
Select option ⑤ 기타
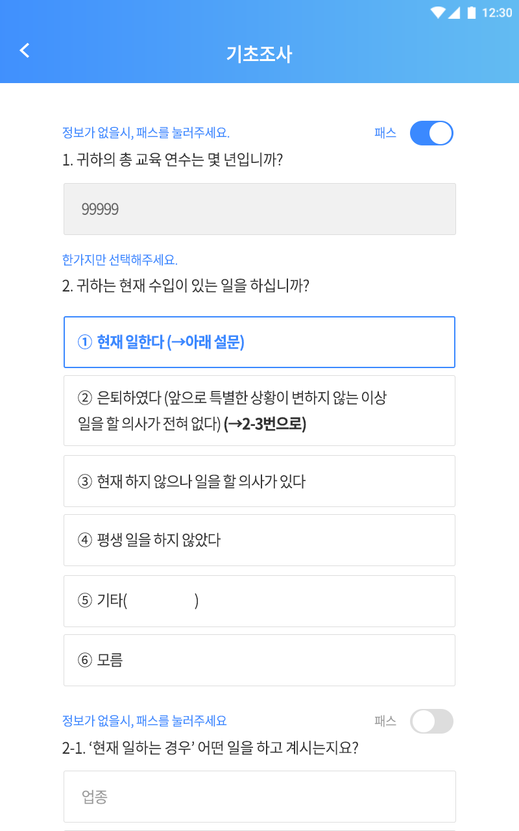point(259,601)
